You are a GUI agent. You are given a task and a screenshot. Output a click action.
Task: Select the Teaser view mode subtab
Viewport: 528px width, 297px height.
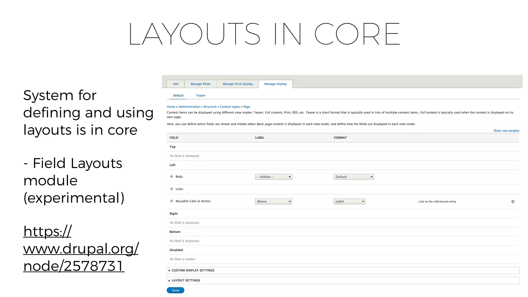(201, 95)
